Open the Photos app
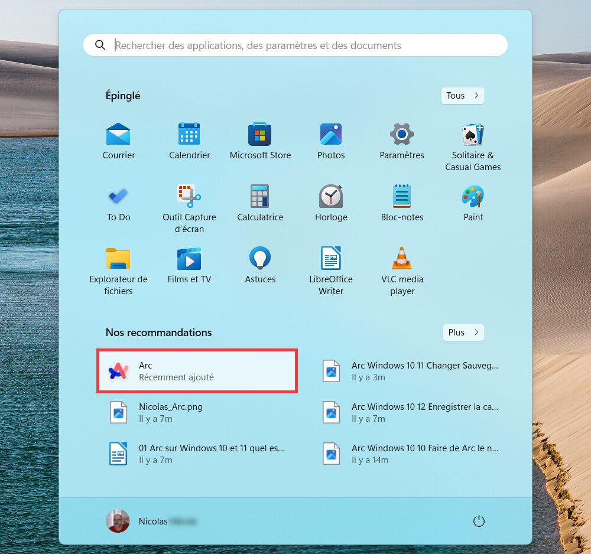 click(331, 141)
